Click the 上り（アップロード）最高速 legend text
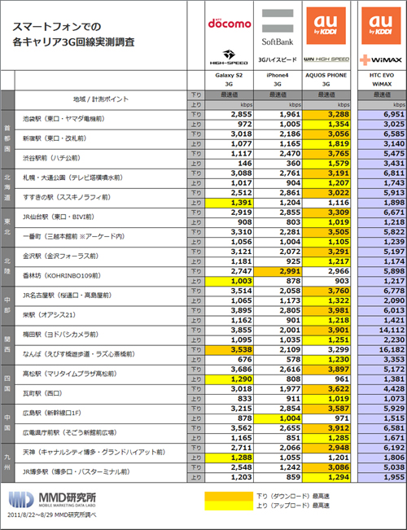The image size is (407, 530). click(x=293, y=506)
